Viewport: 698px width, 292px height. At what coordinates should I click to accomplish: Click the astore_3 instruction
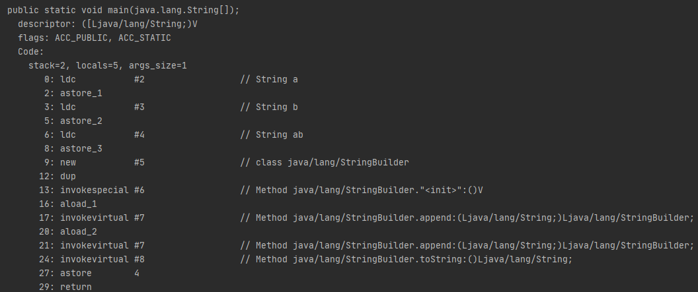81,148
